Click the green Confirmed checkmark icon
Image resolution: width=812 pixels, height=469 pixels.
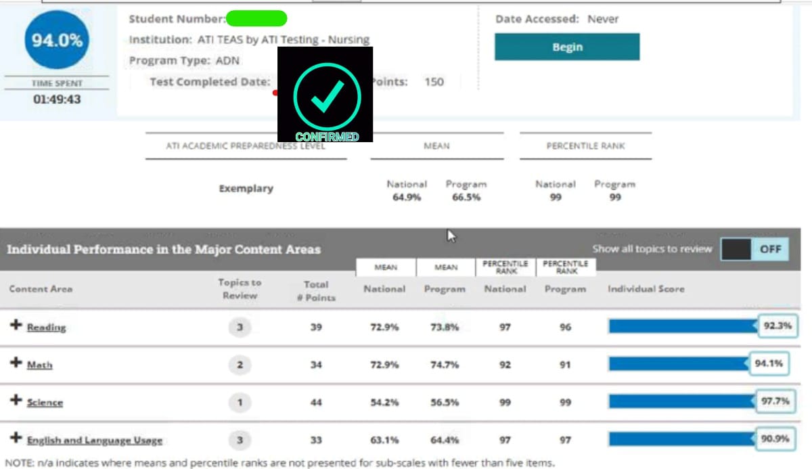327,97
